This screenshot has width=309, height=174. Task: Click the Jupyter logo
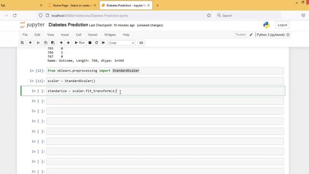(32, 25)
